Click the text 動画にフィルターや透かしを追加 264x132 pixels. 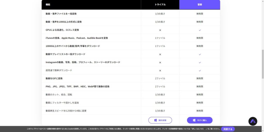pyautogui.click(x=62, y=103)
